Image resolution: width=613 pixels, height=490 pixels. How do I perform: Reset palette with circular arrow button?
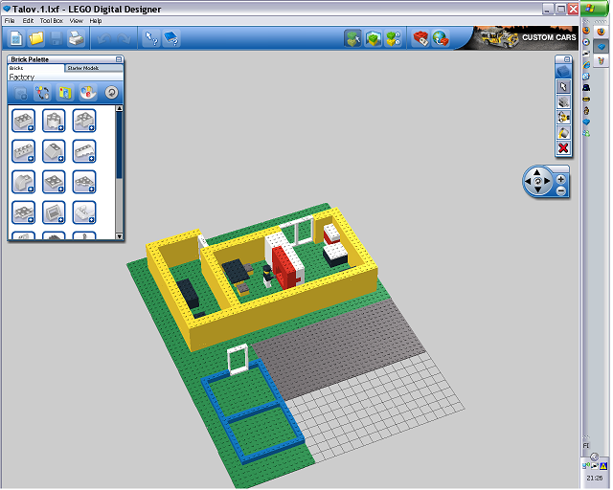111,93
